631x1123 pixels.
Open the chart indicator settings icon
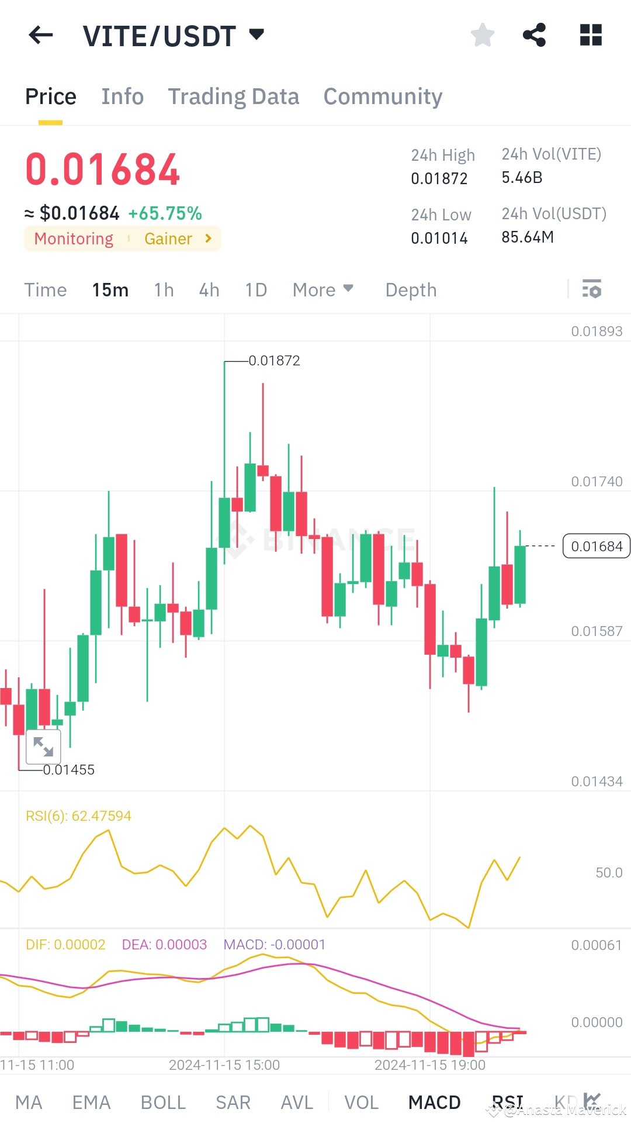click(592, 289)
